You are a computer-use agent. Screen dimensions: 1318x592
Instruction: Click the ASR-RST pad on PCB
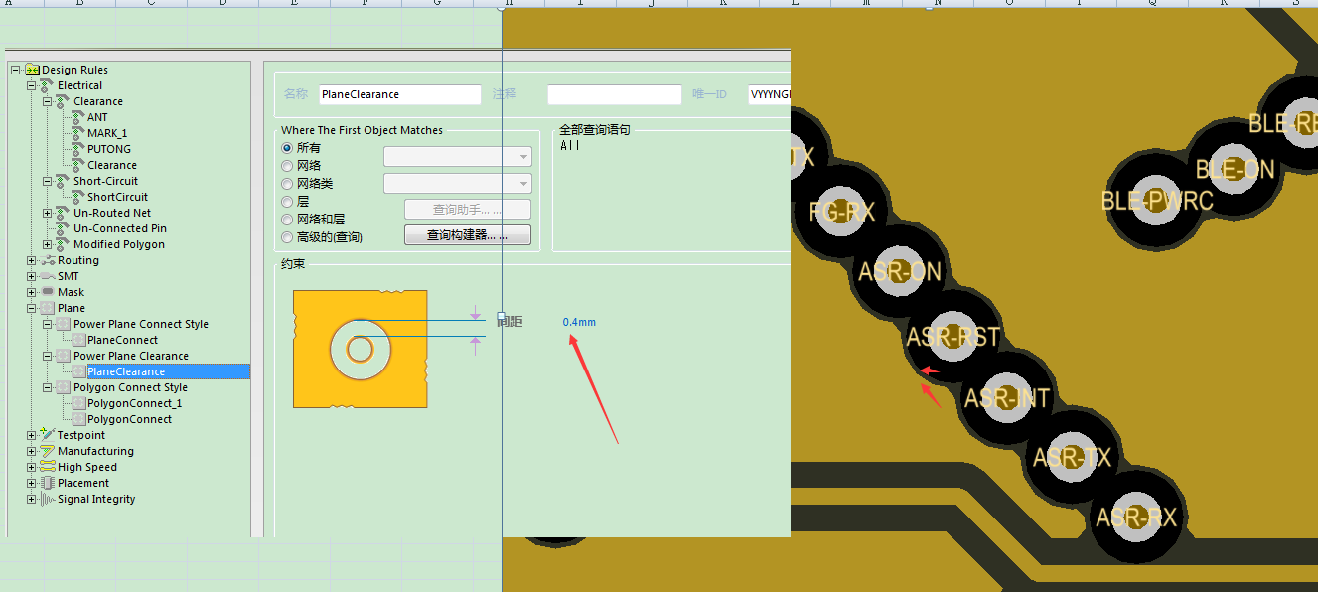point(952,337)
